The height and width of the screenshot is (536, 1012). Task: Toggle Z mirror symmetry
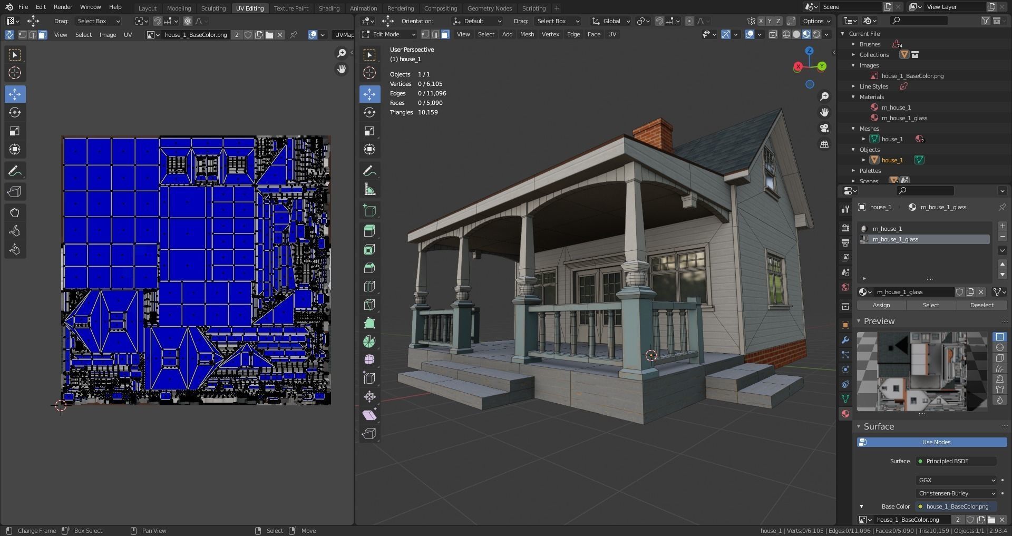coord(779,21)
